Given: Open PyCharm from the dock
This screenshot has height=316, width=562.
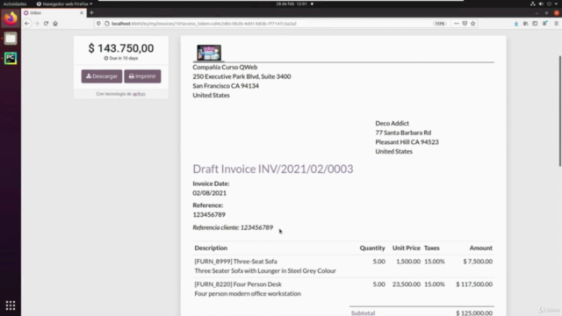Looking at the screenshot, I should pyautogui.click(x=11, y=58).
